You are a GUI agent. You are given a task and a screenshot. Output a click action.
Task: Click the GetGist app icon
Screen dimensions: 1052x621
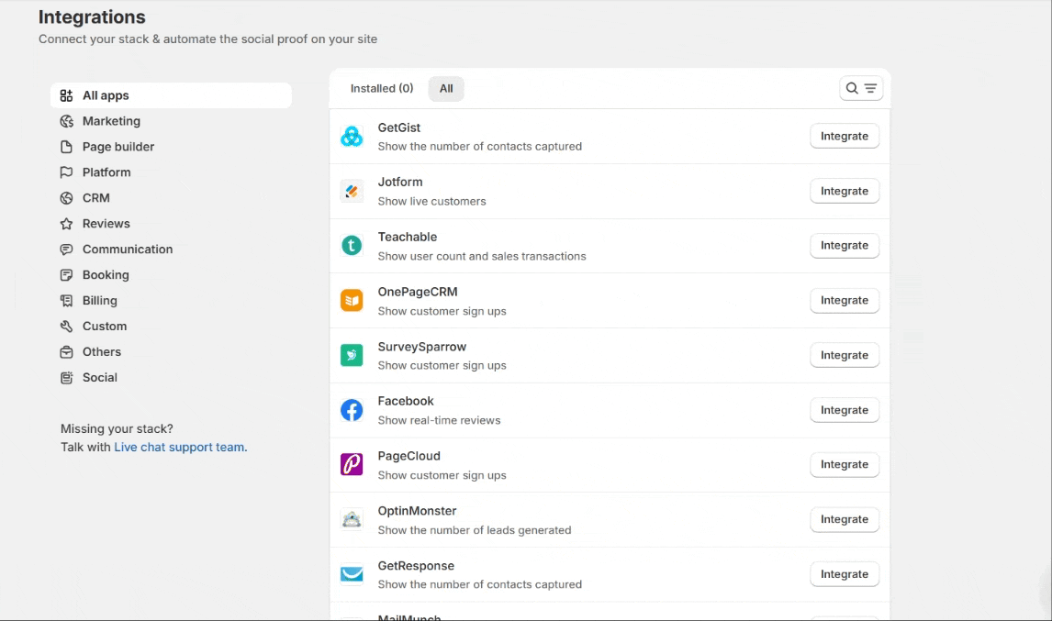click(x=352, y=137)
